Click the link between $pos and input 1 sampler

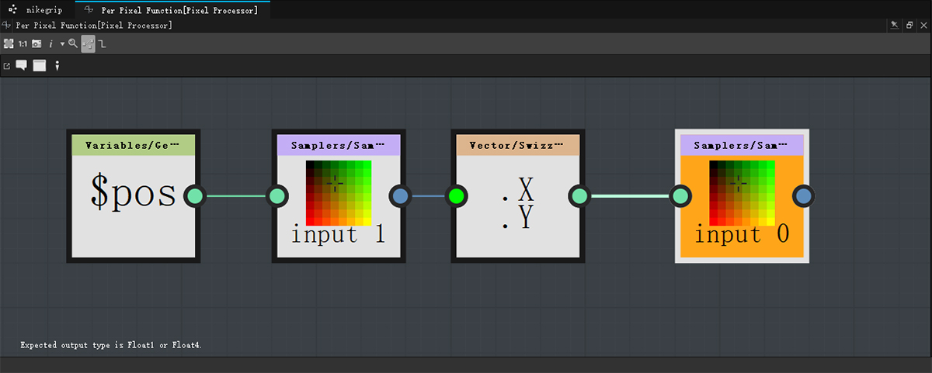[x=237, y=195]
